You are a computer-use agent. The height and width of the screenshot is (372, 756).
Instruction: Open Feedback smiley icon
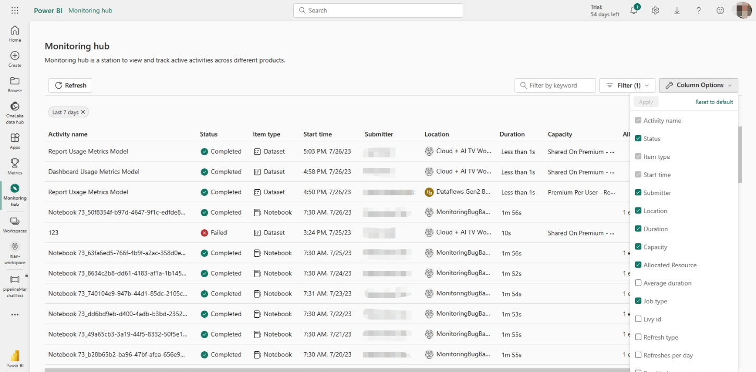[720, 10]
